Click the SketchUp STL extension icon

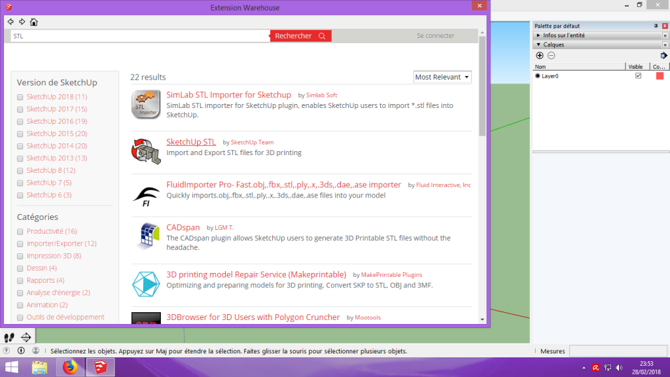tap(146, 151)
